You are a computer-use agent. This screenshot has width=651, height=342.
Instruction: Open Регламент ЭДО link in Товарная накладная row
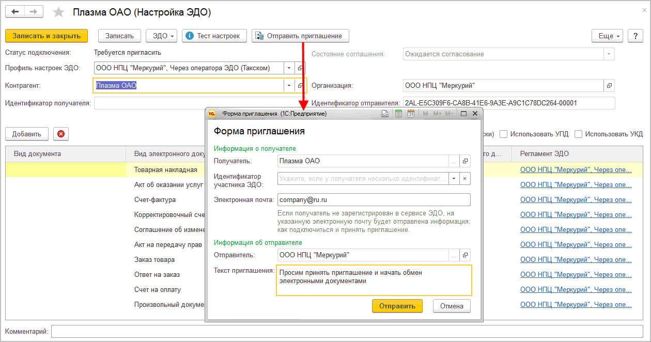[576, 169]
